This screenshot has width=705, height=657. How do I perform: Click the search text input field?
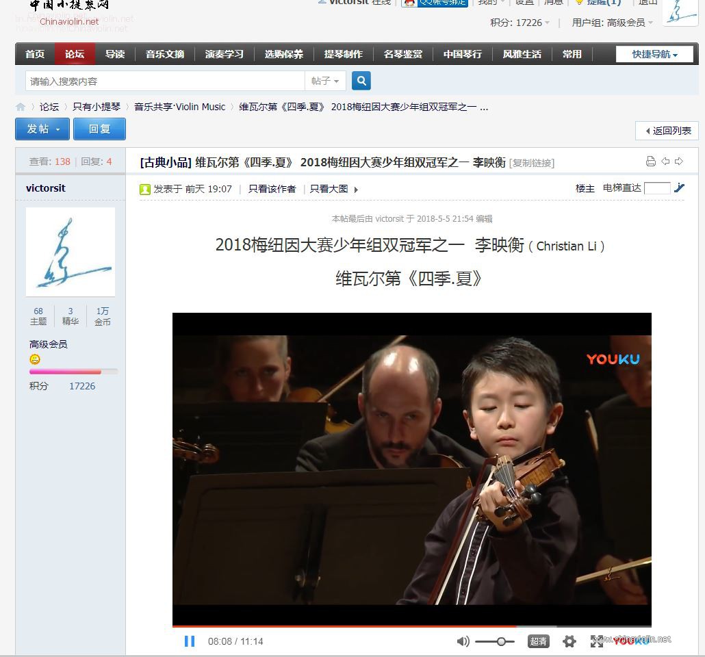tap(165, 81)
